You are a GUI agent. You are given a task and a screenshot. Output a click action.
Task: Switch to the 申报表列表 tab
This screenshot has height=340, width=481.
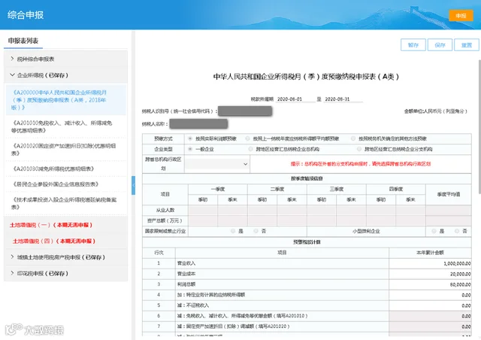click(x=23, y=41)
